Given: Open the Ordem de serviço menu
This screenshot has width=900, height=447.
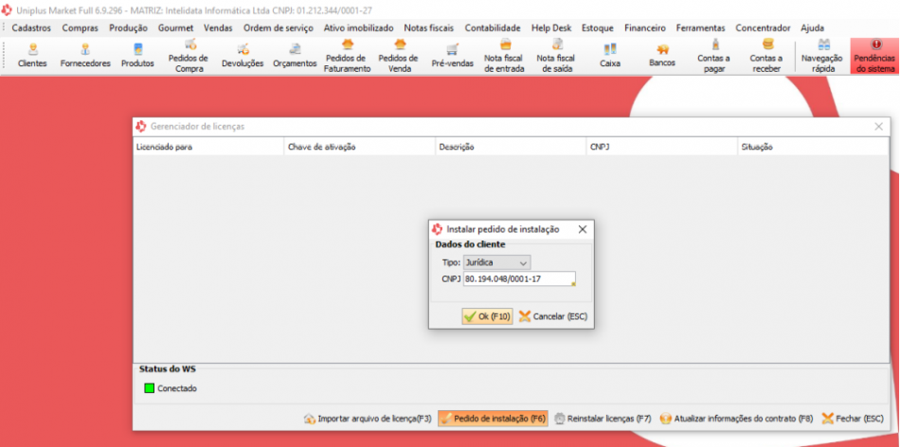Looking at the screenshot, I should coord(279,27).
